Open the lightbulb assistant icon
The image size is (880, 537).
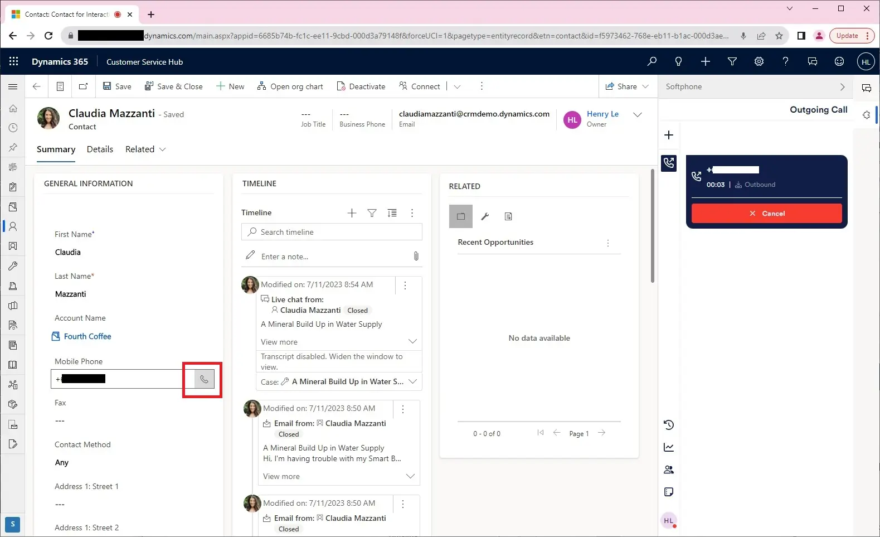pyautogui.click(x=678, y=62)
